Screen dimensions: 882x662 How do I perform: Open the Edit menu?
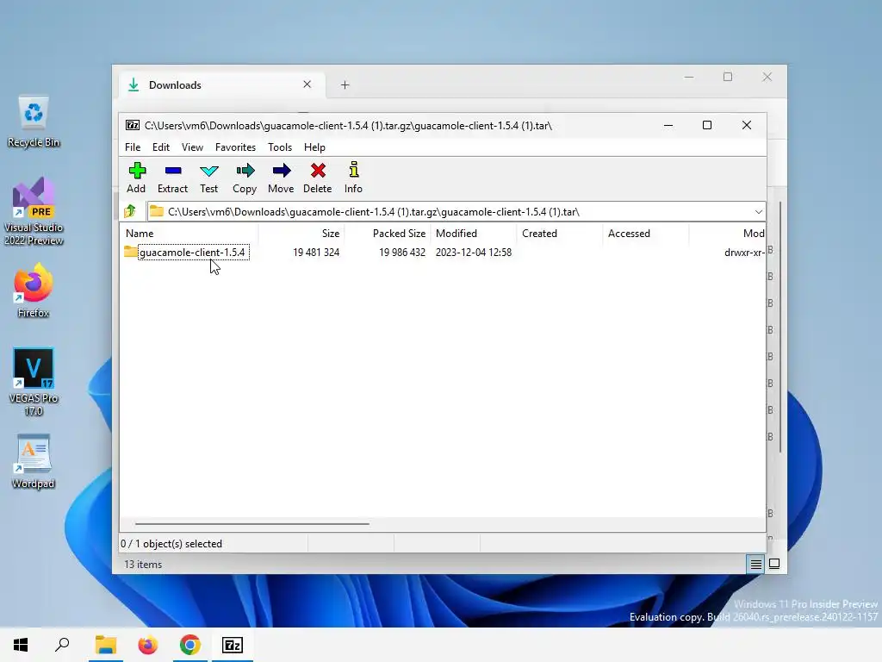tap(161, 147)
